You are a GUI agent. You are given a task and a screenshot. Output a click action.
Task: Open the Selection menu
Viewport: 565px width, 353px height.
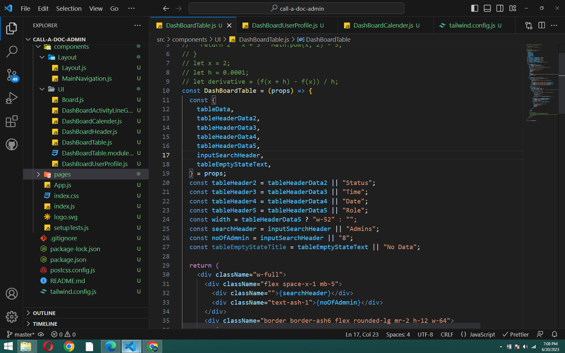click(69, 8)
